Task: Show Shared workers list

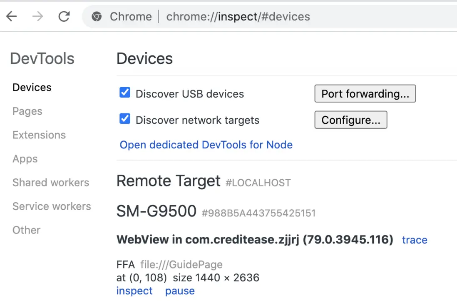Action: pos(51,183)
